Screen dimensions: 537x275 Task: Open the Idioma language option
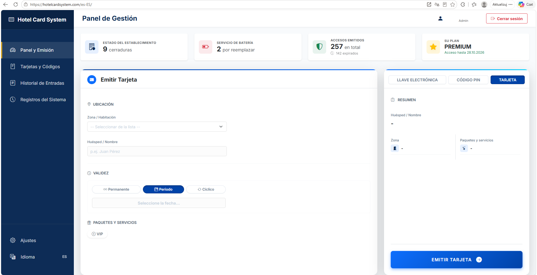(x=37, y=257)
